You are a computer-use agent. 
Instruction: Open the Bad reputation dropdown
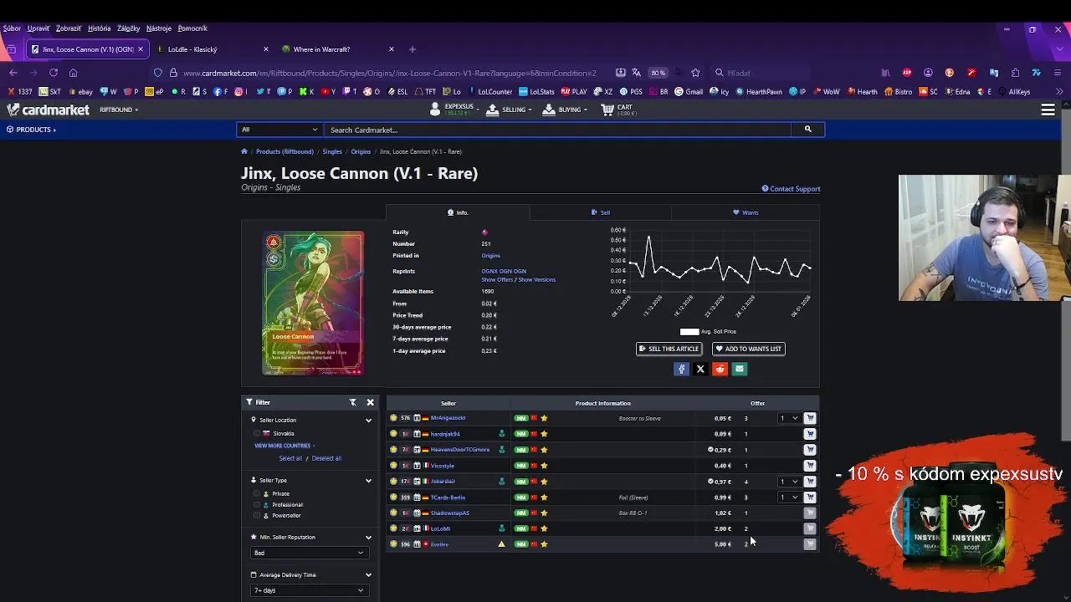coord(309,553)
